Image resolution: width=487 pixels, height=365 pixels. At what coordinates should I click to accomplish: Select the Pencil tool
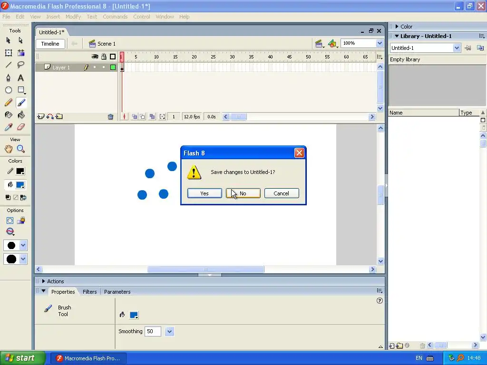click(x=9, y=103)
